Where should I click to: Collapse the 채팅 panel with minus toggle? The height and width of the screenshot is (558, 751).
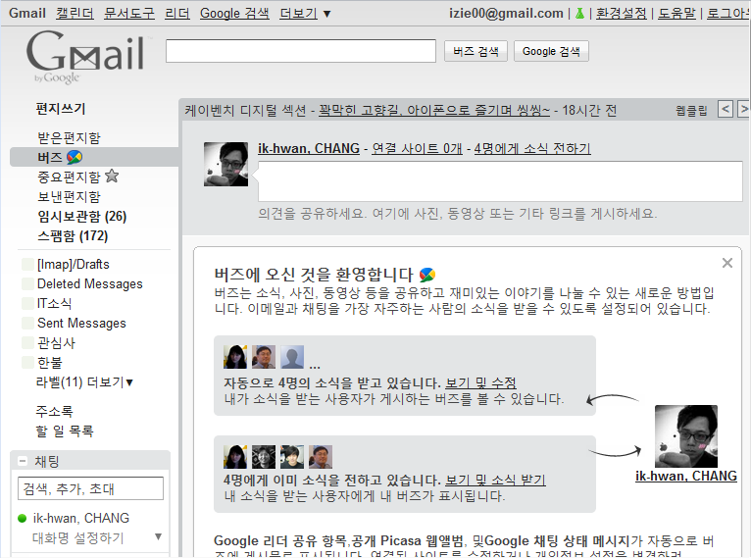(23, 461)
